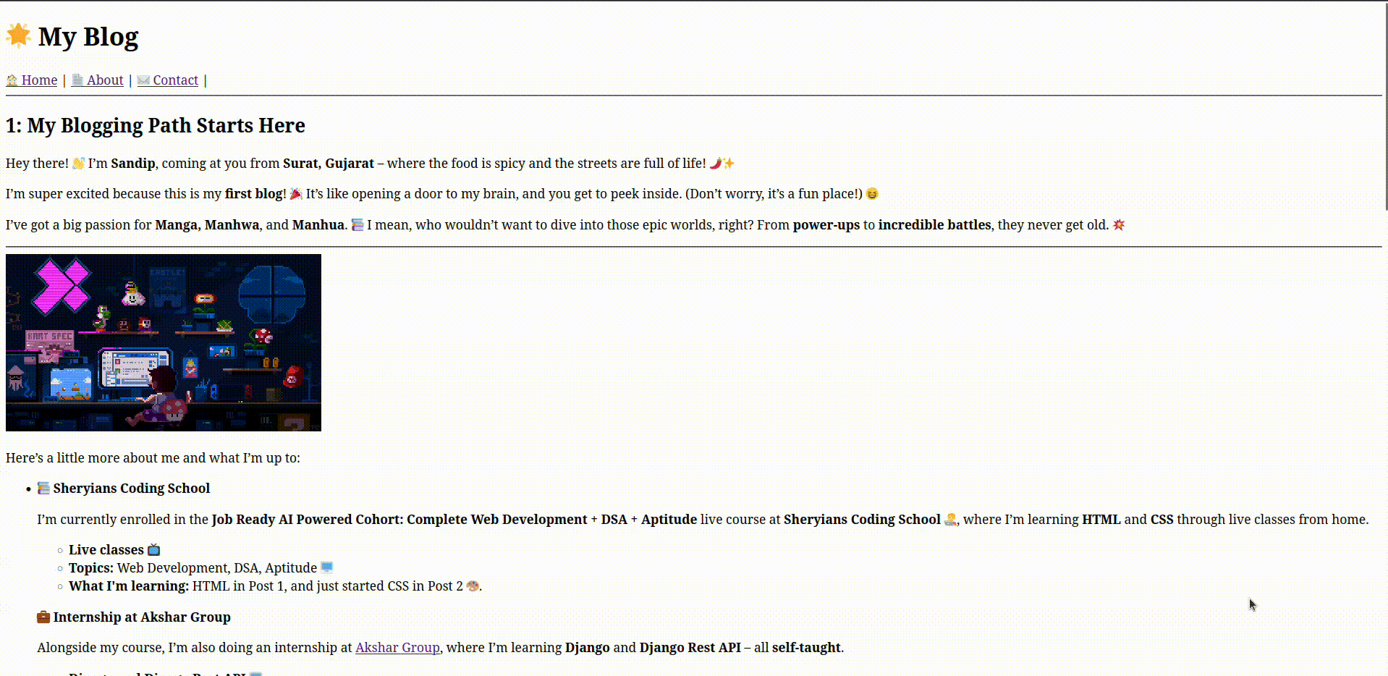Image resolution: width=1388 pixels, height=676 pixels.
Task: Click the bold words incredible battles
Action: 934,225
